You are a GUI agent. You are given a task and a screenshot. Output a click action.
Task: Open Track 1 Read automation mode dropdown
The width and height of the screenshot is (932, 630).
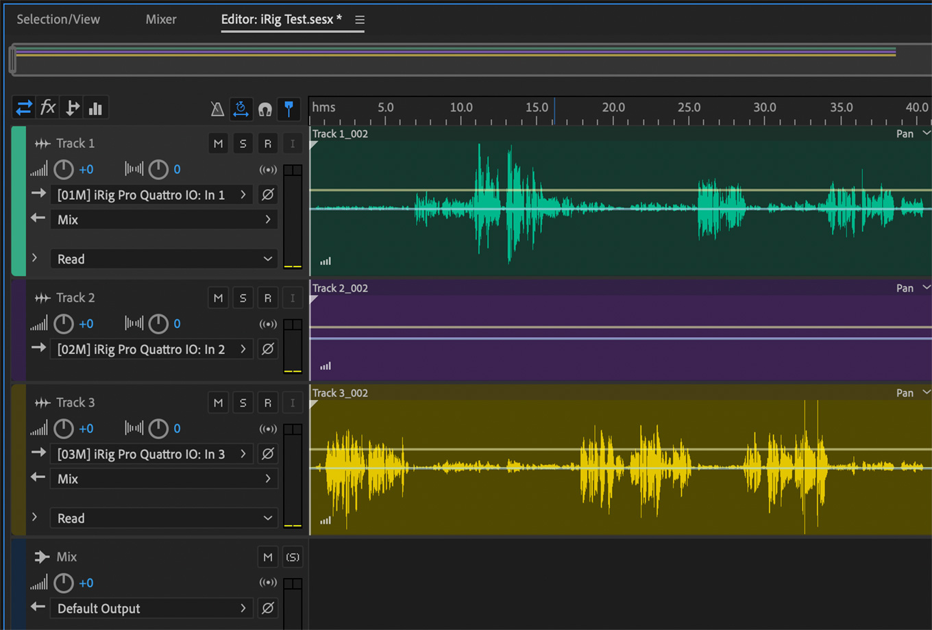click(164, 259)
